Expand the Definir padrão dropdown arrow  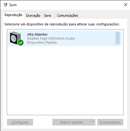93,122
